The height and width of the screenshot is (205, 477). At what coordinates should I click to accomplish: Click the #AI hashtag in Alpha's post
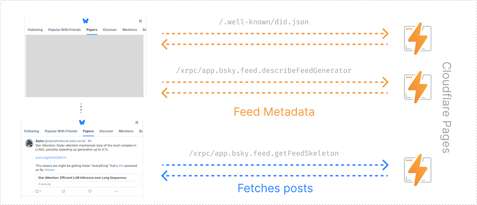coord(121,165)
